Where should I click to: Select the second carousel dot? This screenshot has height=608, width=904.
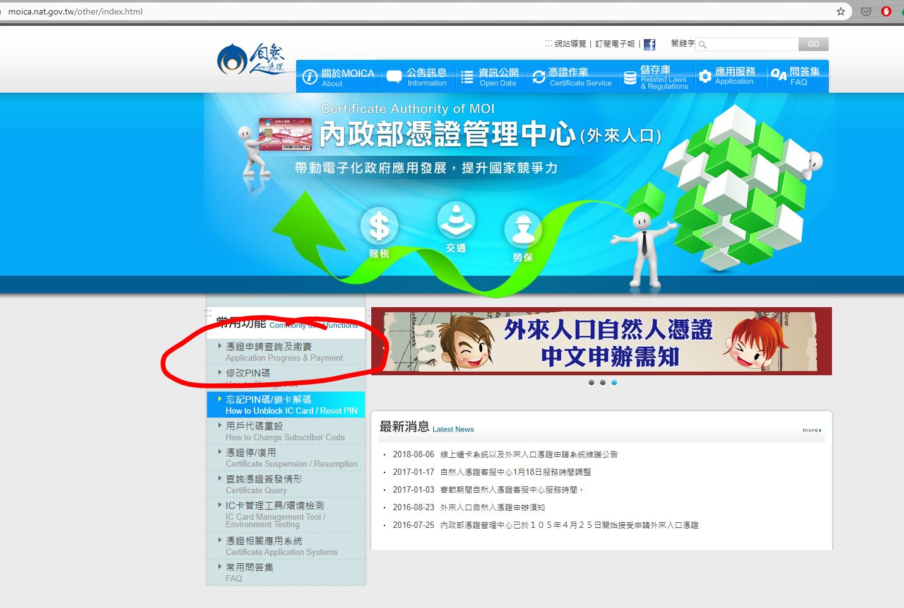pyautogui.click(x=603, y=383)
